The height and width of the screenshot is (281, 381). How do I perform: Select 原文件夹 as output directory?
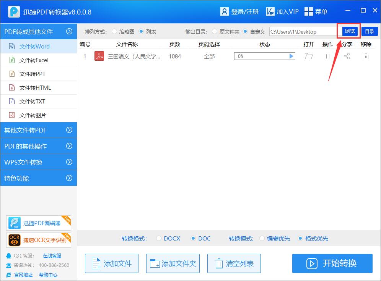[x=214, y=31]
